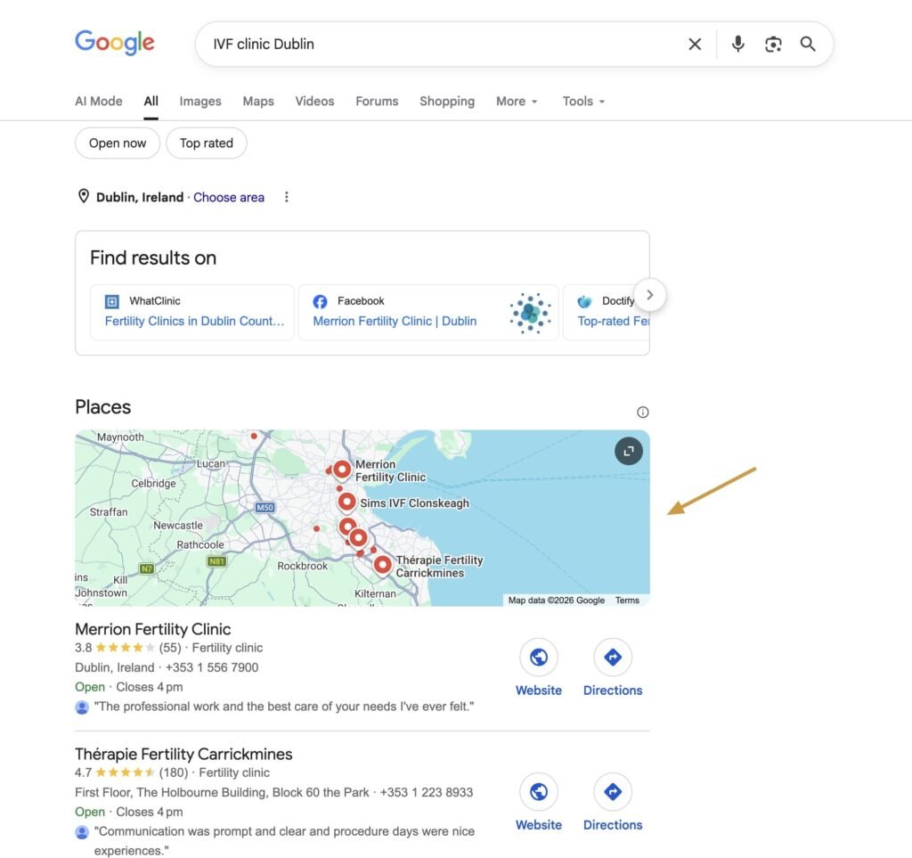Open the location options three-dot menu
912x858 pixels.
tap(287, 197)
